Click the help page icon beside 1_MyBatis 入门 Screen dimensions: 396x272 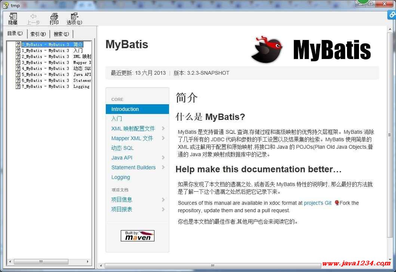pyautogui.click(x=18, y=50)
